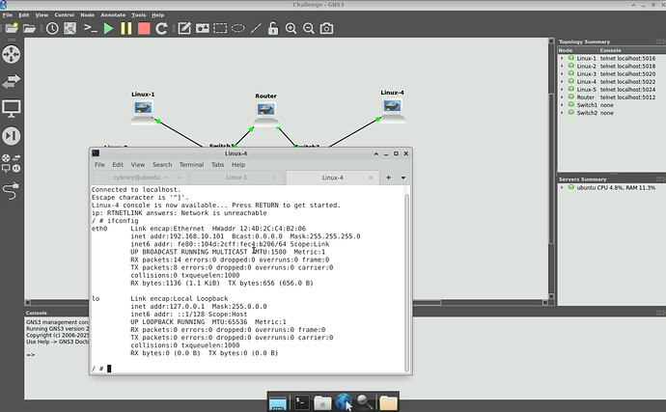
Task: Expand the Linux-1 node in Topology Summary
Action: [563, 59]
